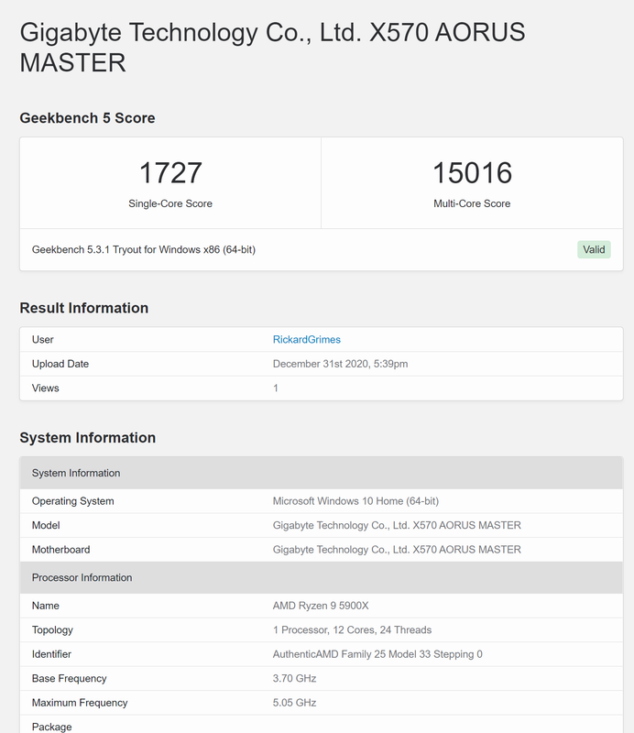Screen dimensions: 634x733
Task: Select the AMD Ryzen 9 5900X value
Action: (321, 606)
